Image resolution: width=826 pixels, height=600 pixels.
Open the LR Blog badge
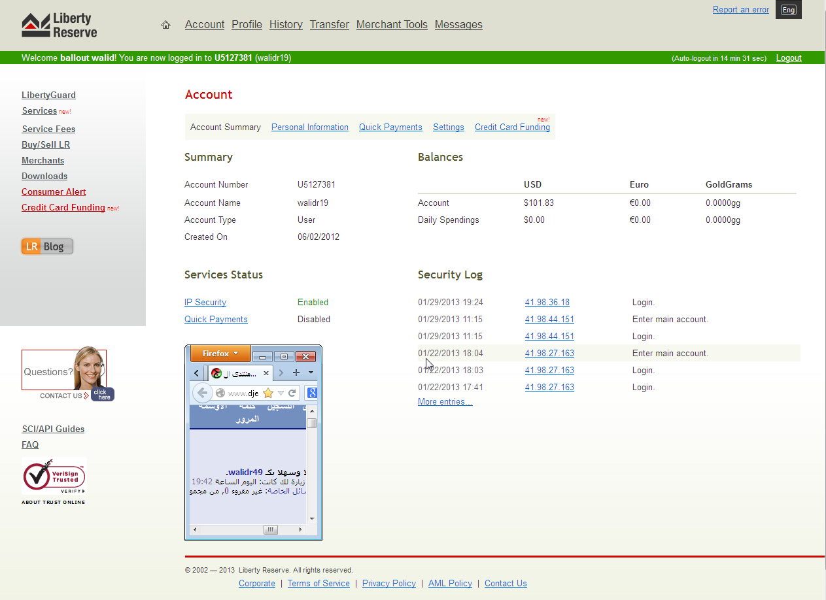click(x=47, y=246)
